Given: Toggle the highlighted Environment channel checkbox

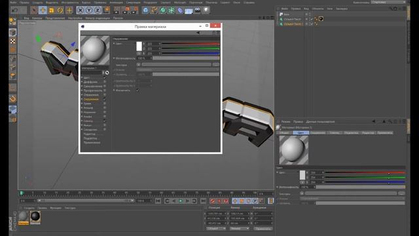Looking at the screenshot, I should coord(105,99).
